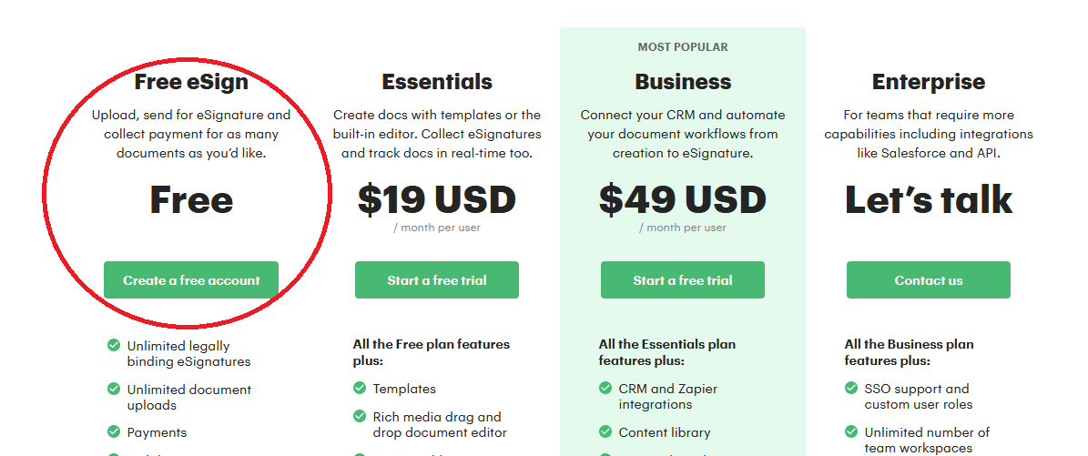Click checkmark icon beside Unlimited document uploads

[114, 389]
